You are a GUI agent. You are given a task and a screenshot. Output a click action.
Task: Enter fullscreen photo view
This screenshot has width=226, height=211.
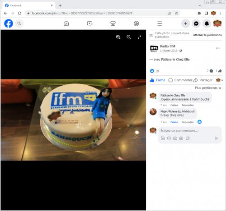[x=139, y=37]
